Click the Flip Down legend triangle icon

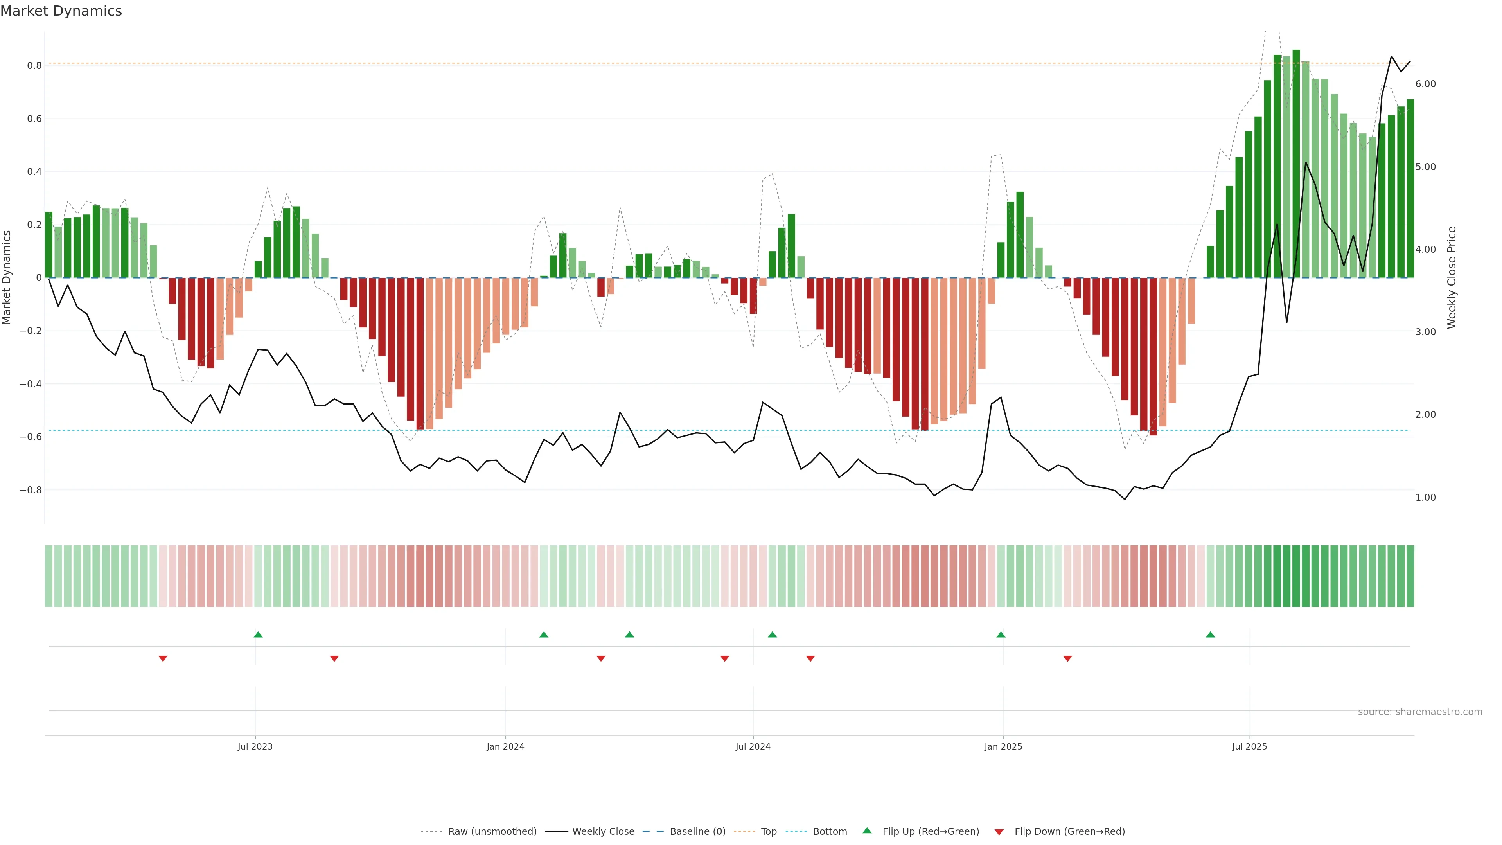pyautogui.click(x=999, y=832)
